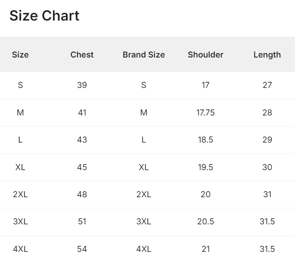This screenshot has height=265, width=295.
Task: Select the Size column header
Action: click(x=20, y=55)
